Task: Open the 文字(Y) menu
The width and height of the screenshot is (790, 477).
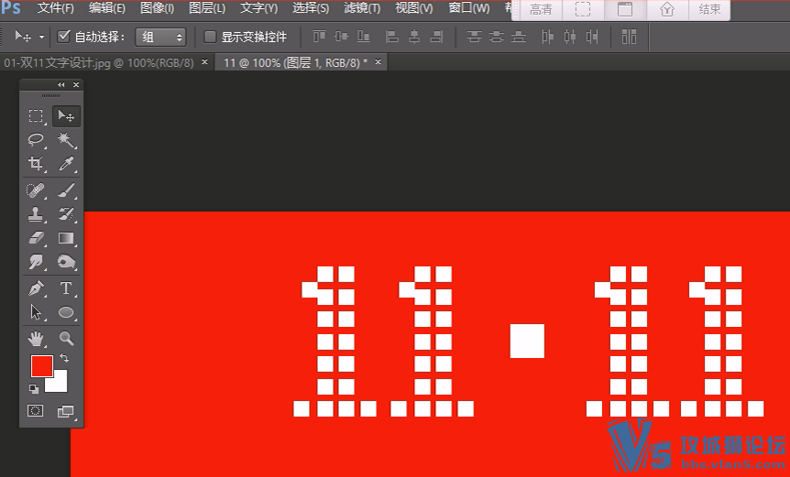Action: point(259,8)
